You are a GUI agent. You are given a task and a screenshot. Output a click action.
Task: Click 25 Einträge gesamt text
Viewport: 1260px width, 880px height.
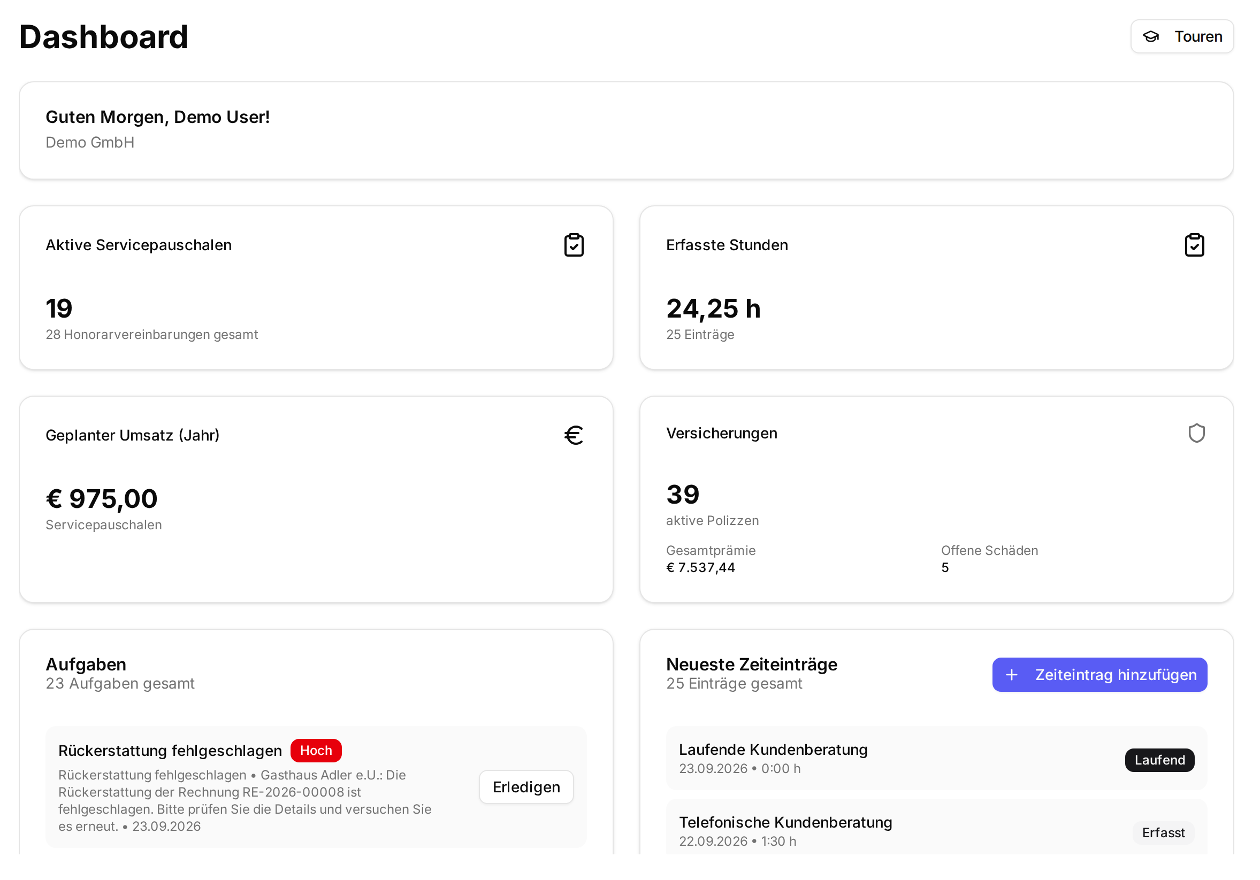coord(734,684)
